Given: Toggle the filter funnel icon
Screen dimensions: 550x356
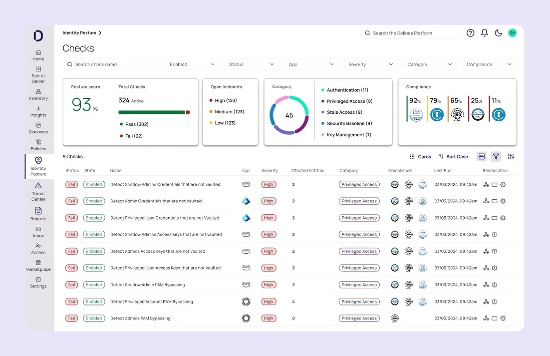Looking at the screenshot, I should point(496,156).
